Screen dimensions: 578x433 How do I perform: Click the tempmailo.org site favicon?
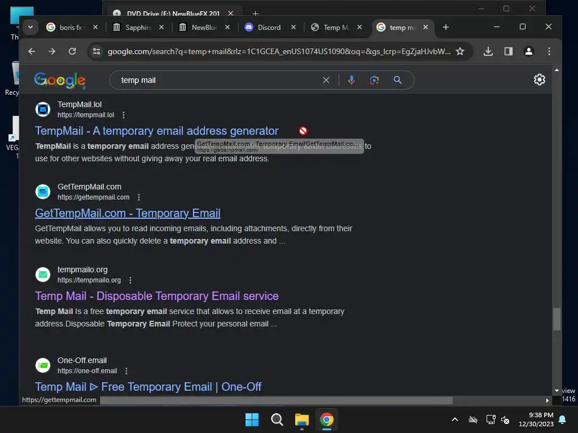point(43,275)
